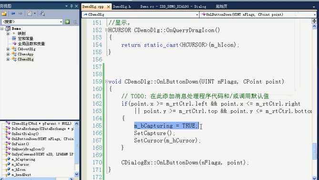Switch to the DemoDlg.h tab
Image resolution: width=319 pixels, height=180 pixels.
click(122, 7)
